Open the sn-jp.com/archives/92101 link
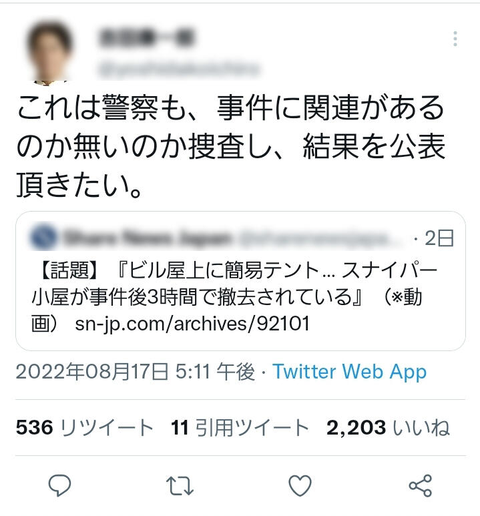The height and width of the screenshot is (516, 480). click(x=192, y=324)
